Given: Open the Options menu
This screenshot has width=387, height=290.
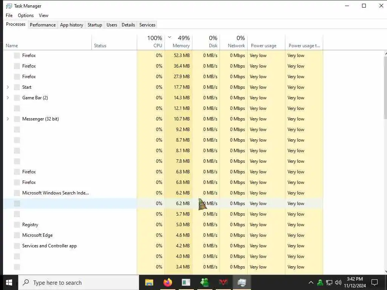Looking at the screenshot, I should pos(26,15).
